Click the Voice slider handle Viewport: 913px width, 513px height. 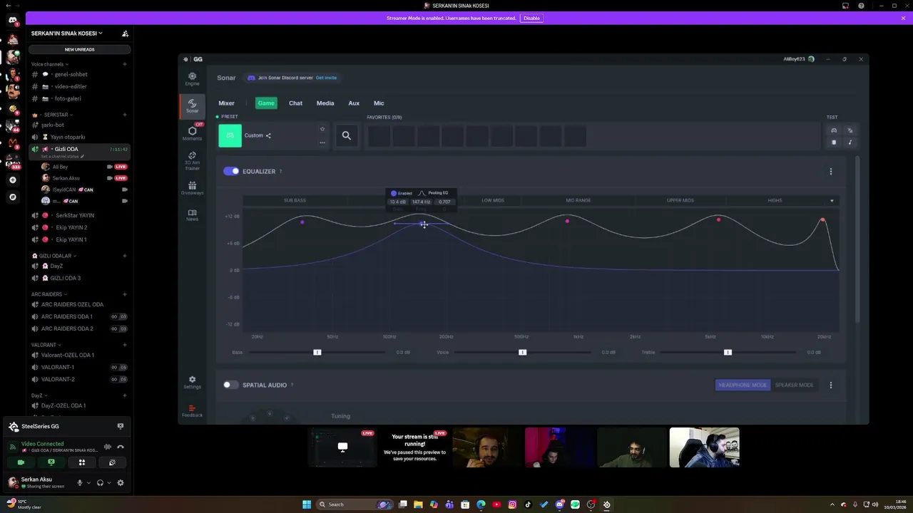522,352
